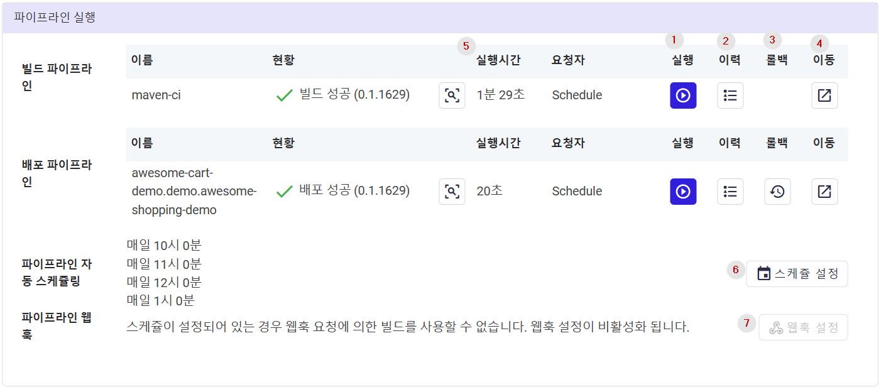This screenshot has height=392, width=886.
Task: Select the maven-ci pipeline name
Action: point(156,95)
